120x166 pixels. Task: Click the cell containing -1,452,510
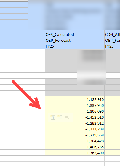pyautogui.click(x=75, y=117)
